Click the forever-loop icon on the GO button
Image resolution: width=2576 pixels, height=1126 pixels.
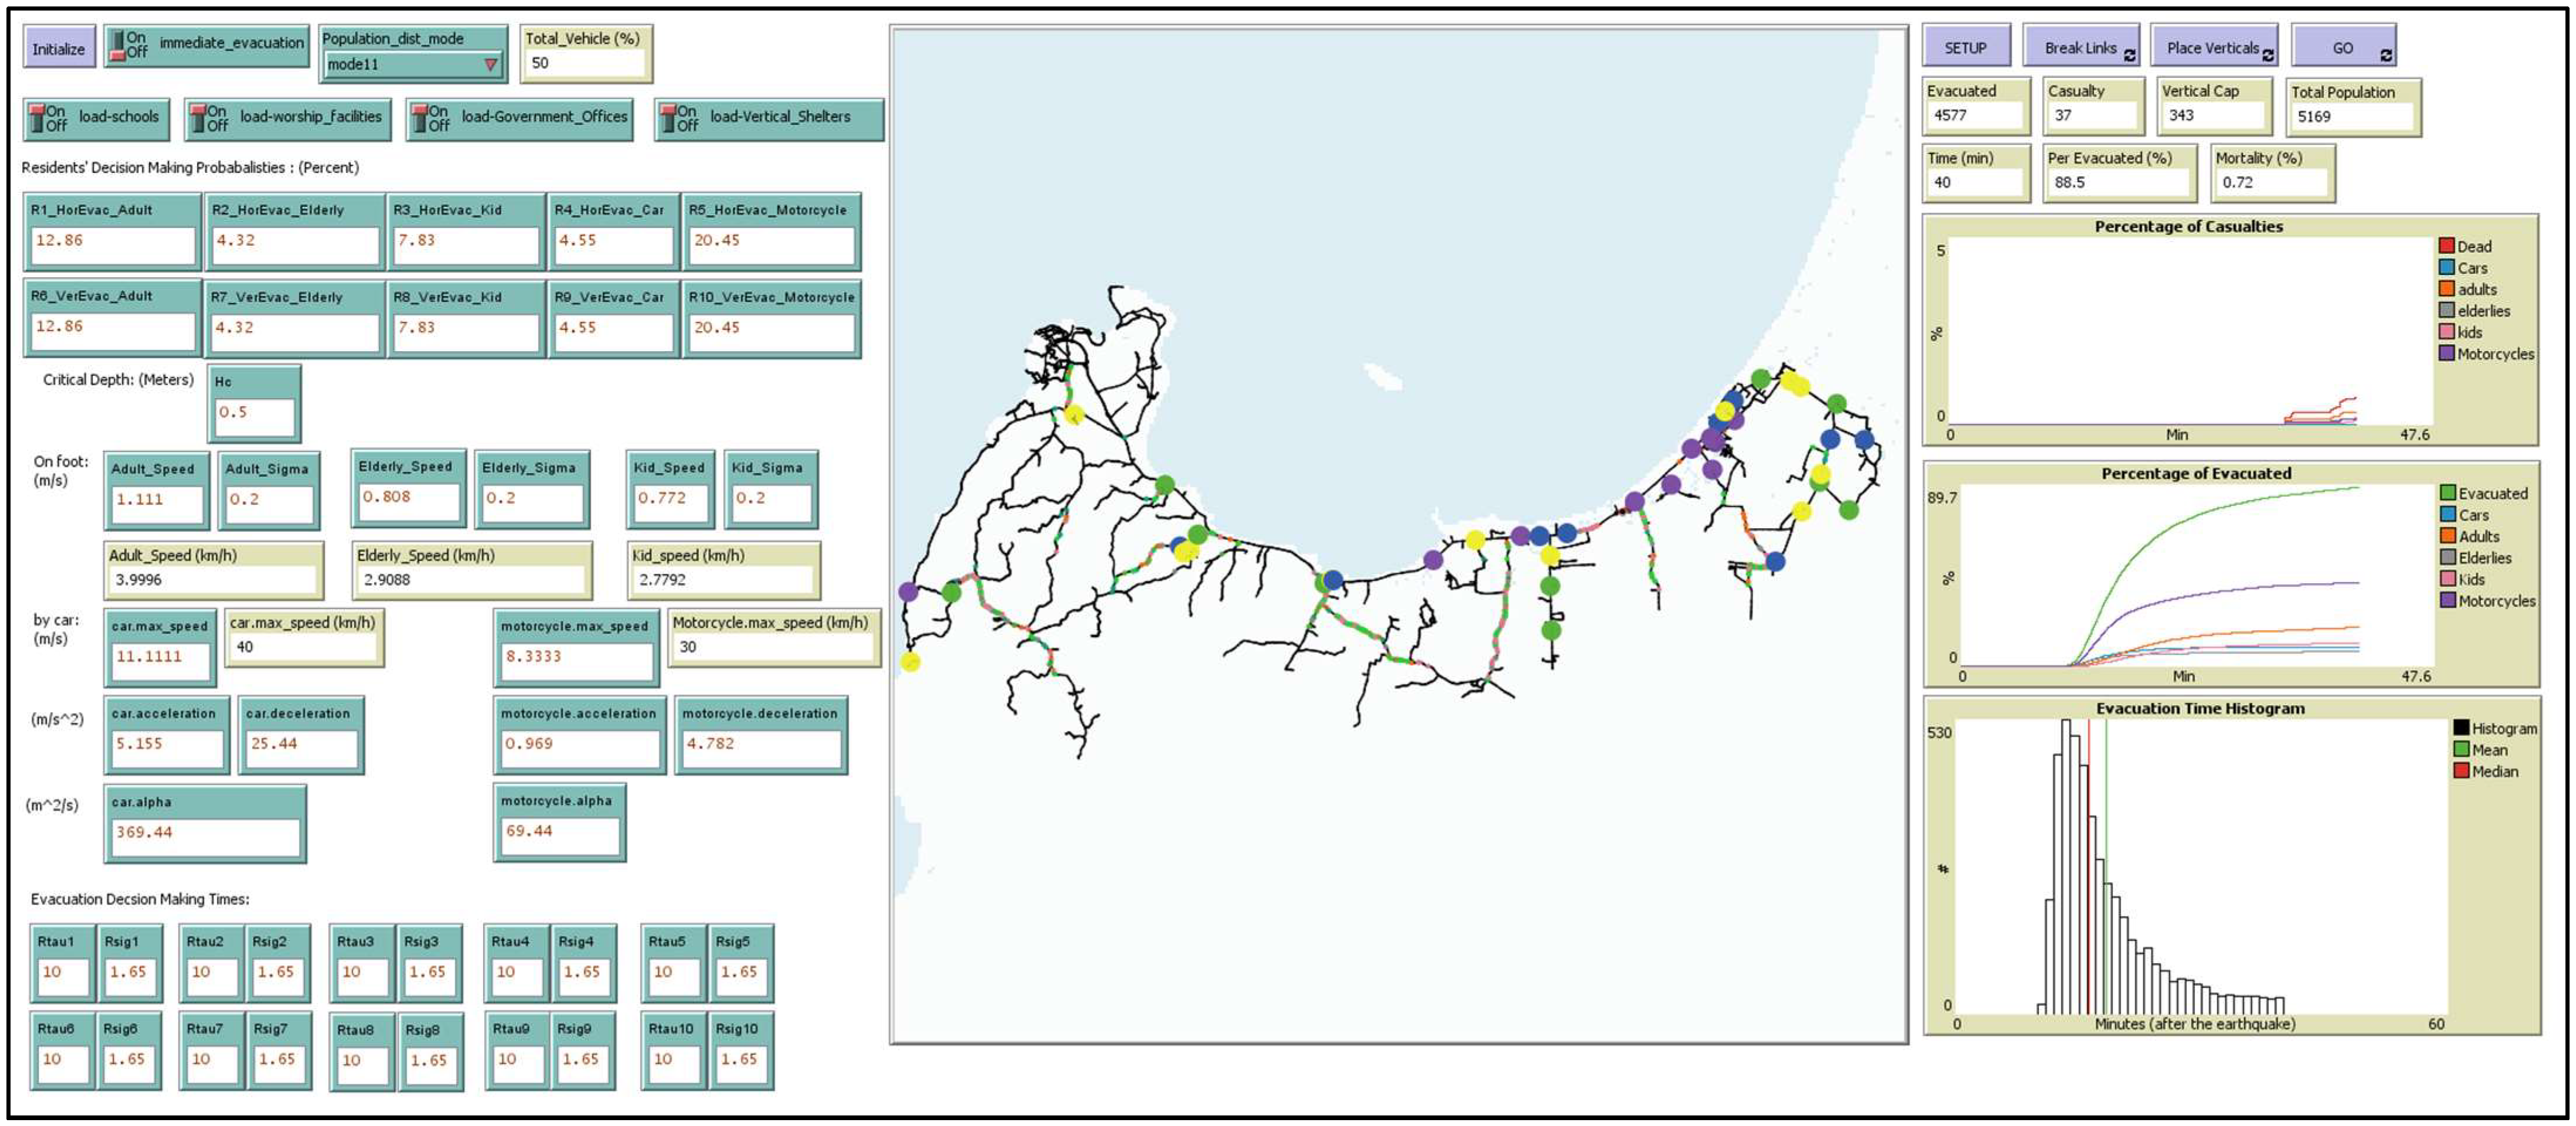(2386, 56)
